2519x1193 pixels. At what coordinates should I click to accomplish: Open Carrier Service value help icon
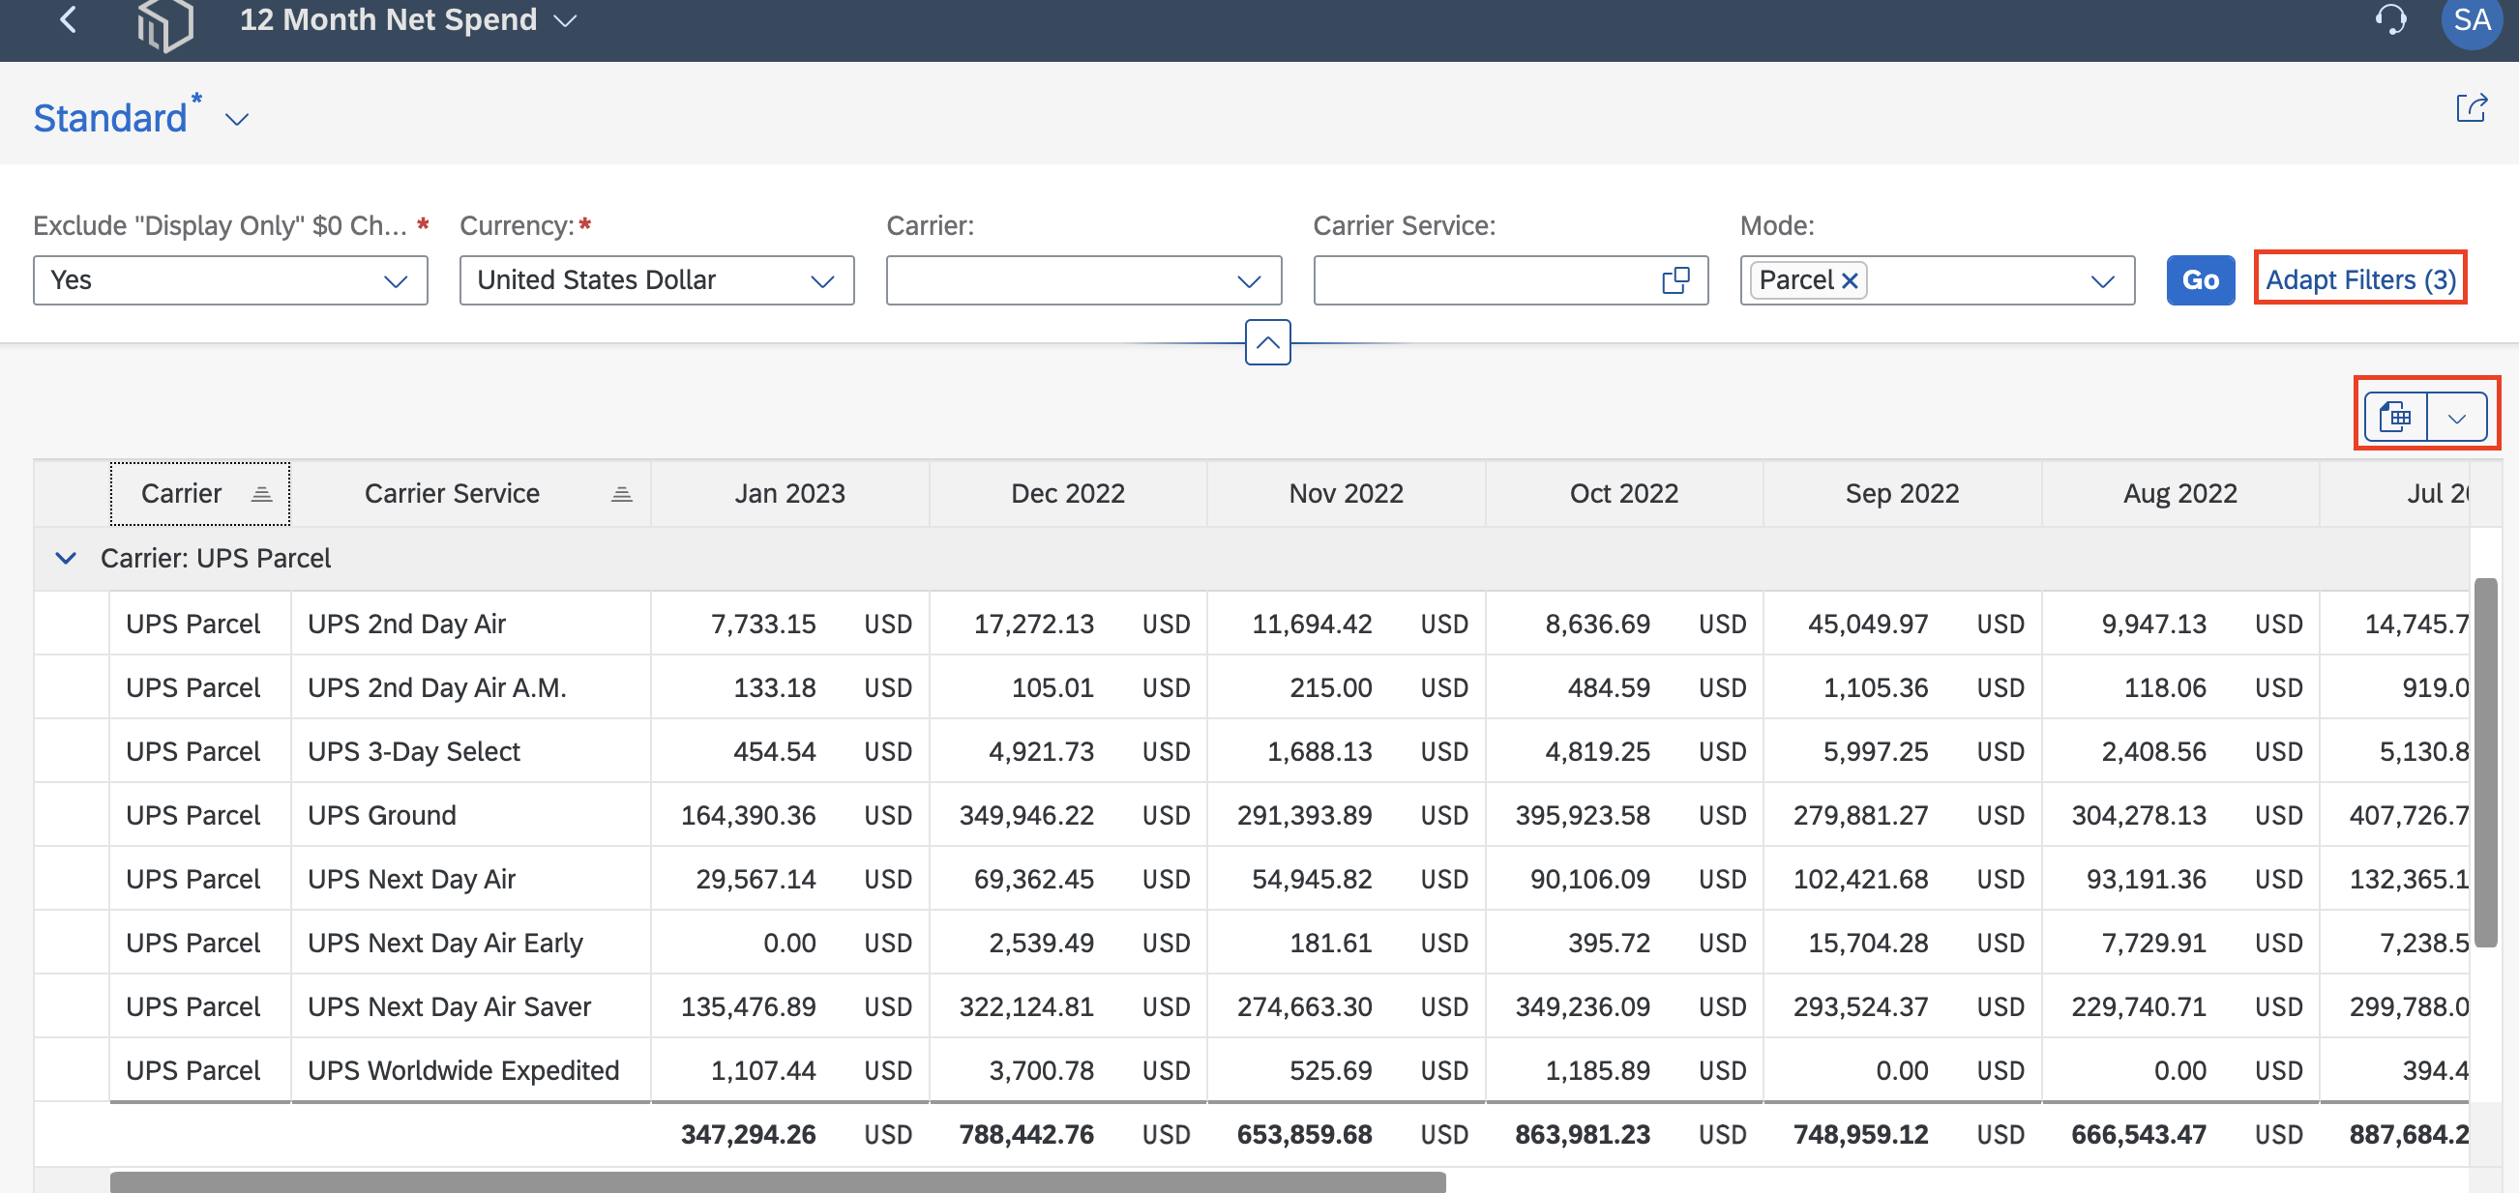pyautogui.click(x=1675, y=280)
